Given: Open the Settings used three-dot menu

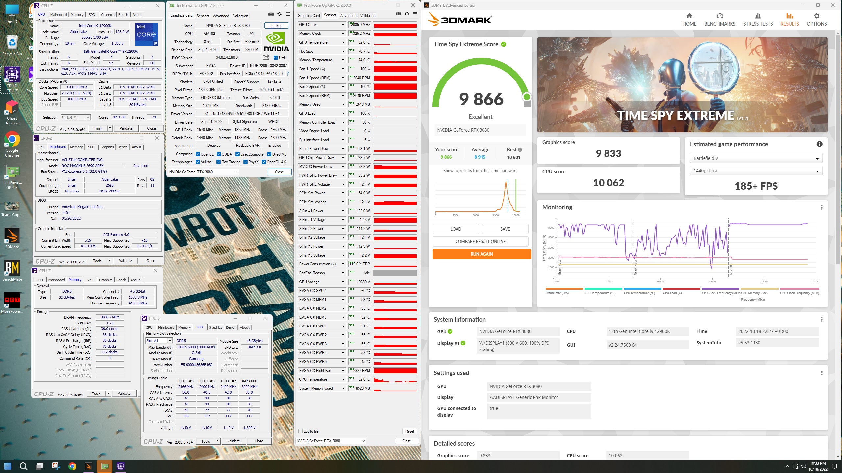Looking at the screenshot, I should pos(822,373).
